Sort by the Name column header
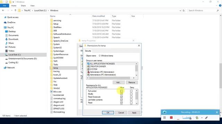The height and width of the screenshot is (124, 222). point(53,16)
